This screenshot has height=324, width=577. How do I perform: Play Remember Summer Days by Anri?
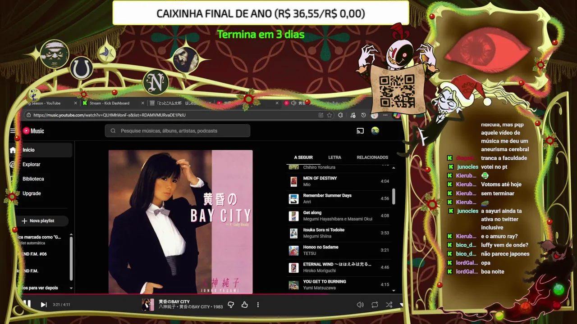click(339, 198)
